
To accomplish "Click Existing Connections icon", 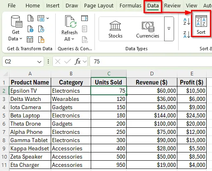I will tap(41, 40).
